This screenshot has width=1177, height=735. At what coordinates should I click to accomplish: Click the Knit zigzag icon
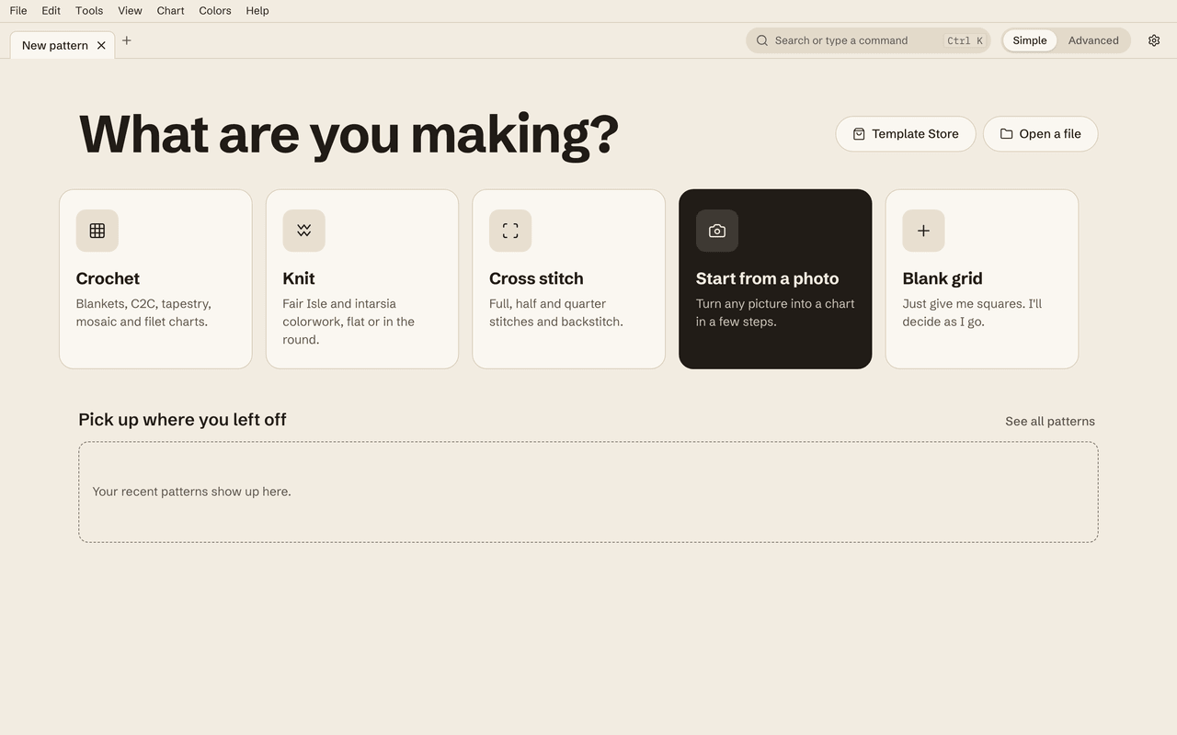[x=303, y=231]
